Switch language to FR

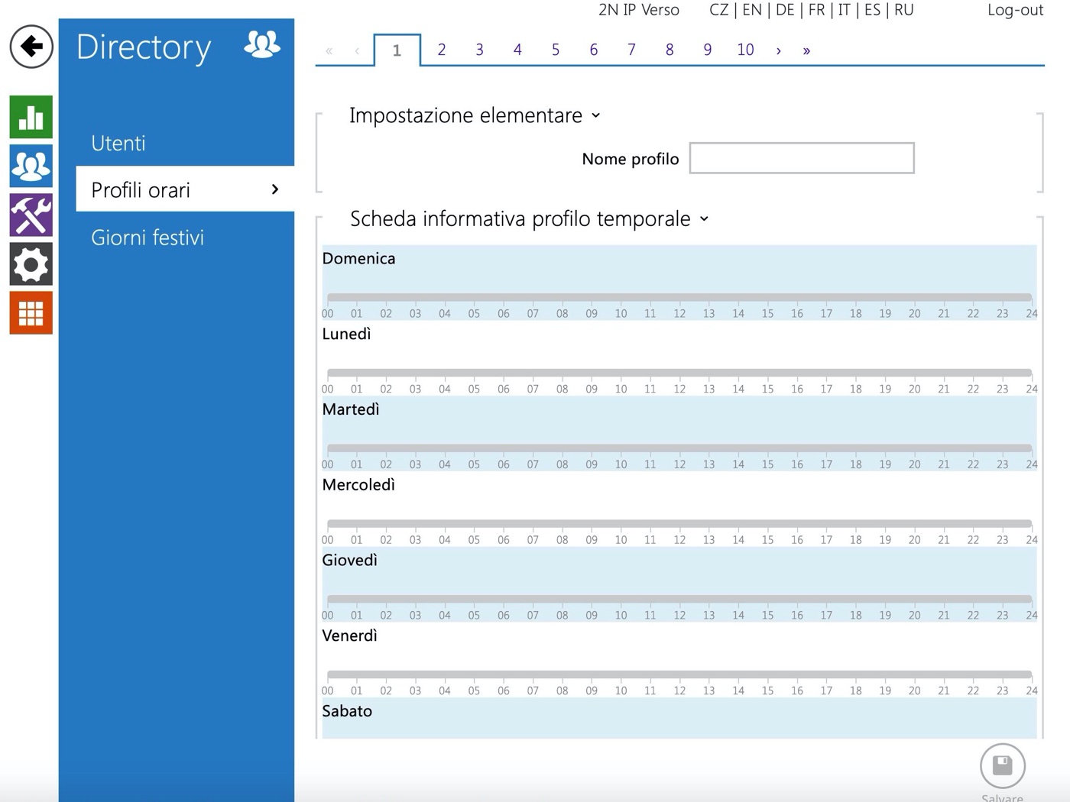[x=817, y=10]
